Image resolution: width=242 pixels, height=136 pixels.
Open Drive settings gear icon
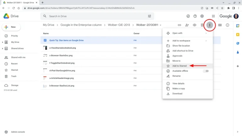point(202,16)
